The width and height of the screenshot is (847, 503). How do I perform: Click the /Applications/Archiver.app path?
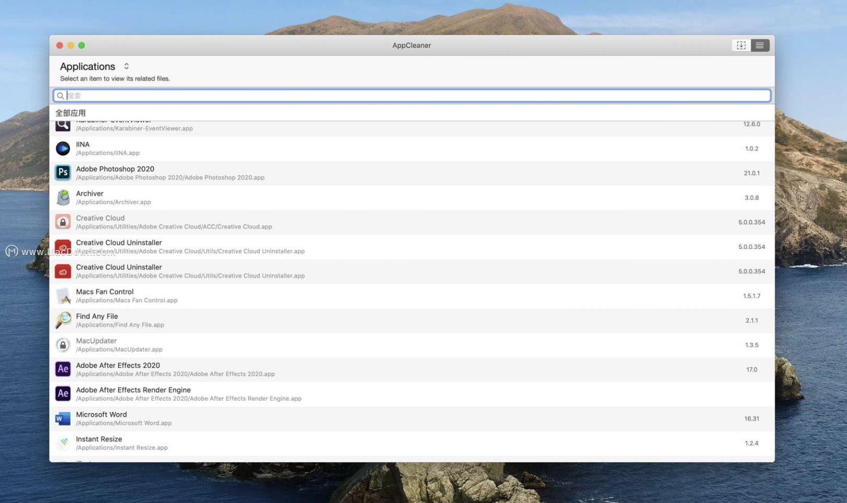113,202
